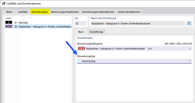Click the Einwirkungskategorie label

coord(90,44)
